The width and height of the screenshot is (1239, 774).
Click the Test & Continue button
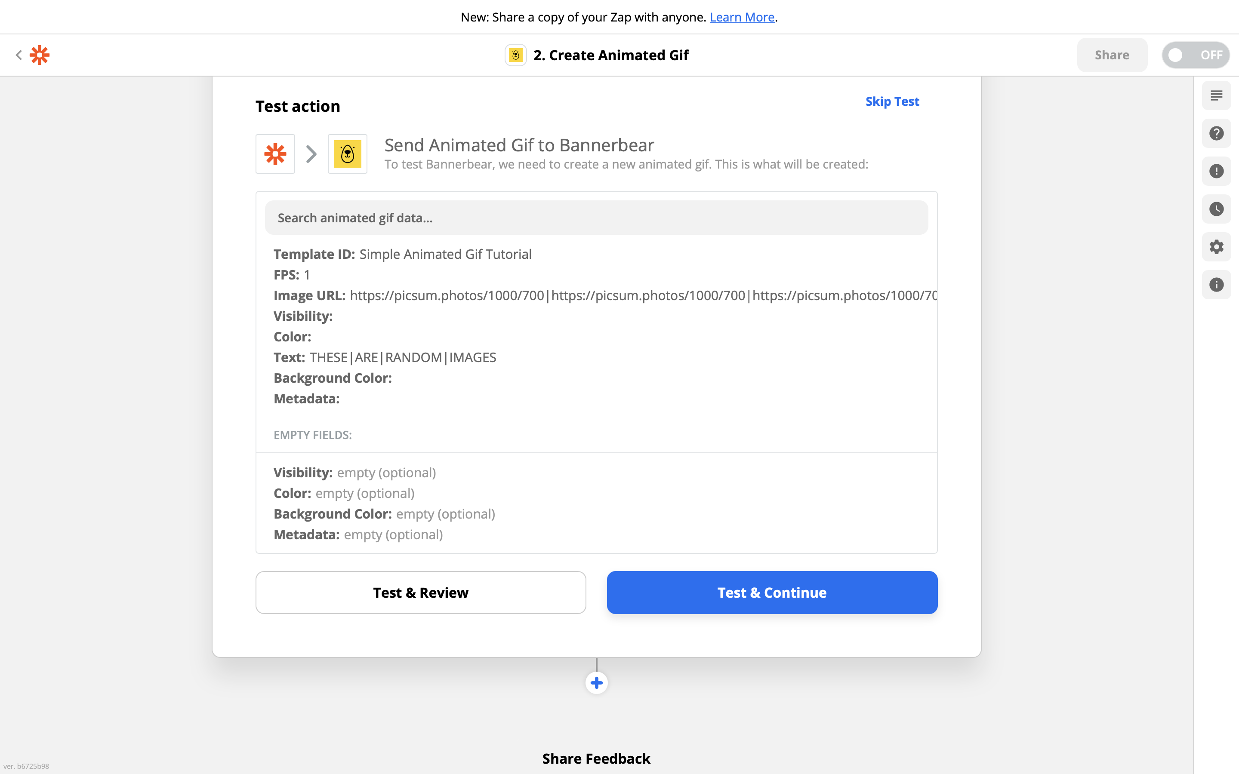tap(772, 592)
